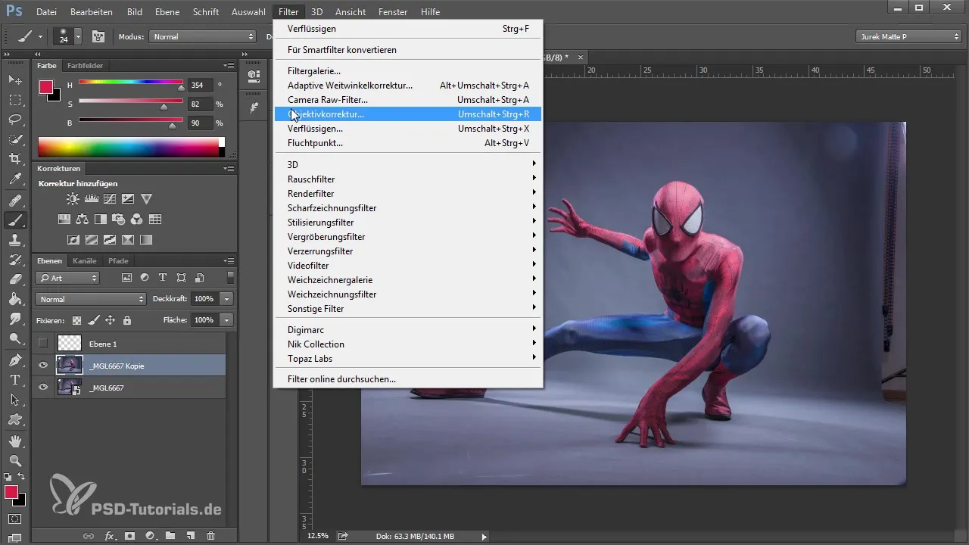Hide the _MGL6667 layer

coord(43,388)
